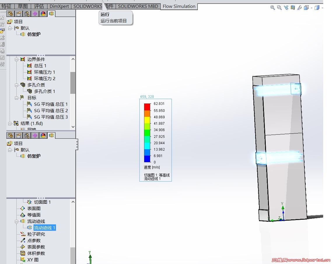Click the Dynamic Annotation Views icon
The image size is (336, 264).
(300, 8)
